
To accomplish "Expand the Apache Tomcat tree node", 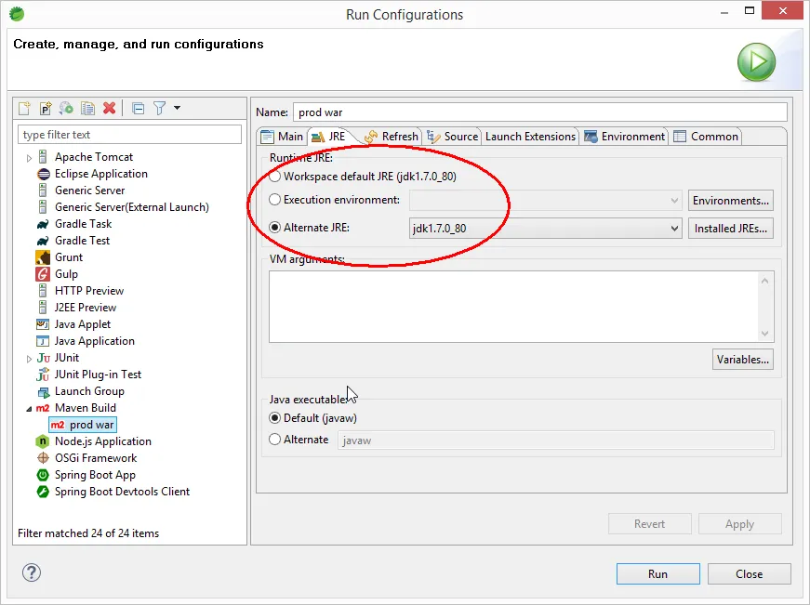I will [29, 158].
